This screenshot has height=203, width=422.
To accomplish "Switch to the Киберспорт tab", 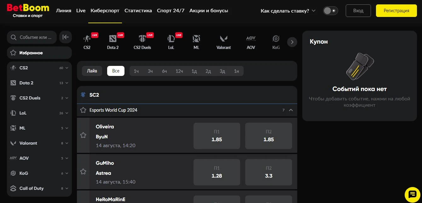I will tap(105, 11).
